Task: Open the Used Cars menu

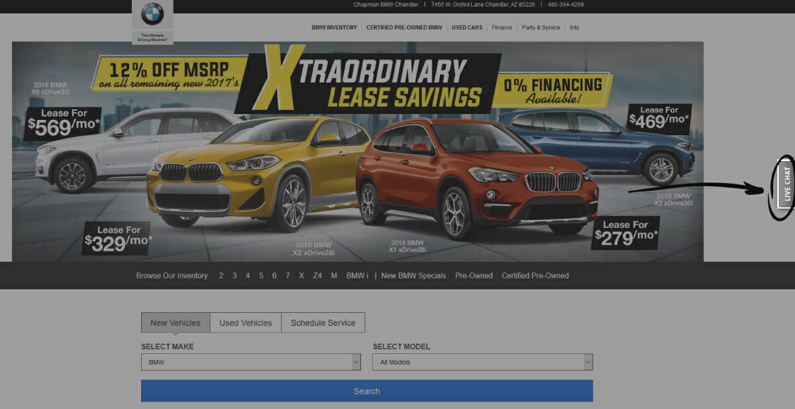Action: coord(467,28)
